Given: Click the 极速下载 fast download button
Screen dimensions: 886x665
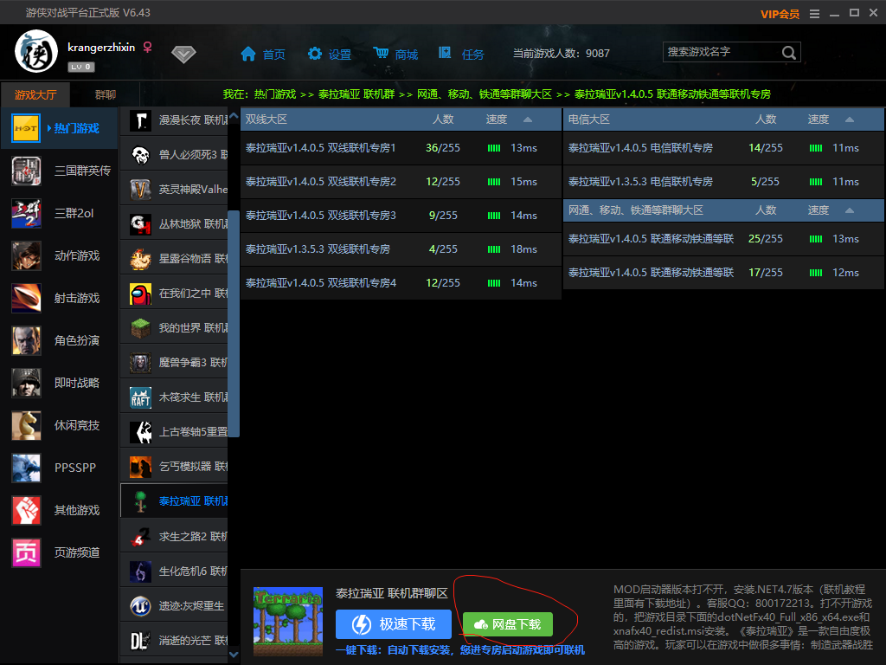Looking at the screenshot, I should (393, 624).
